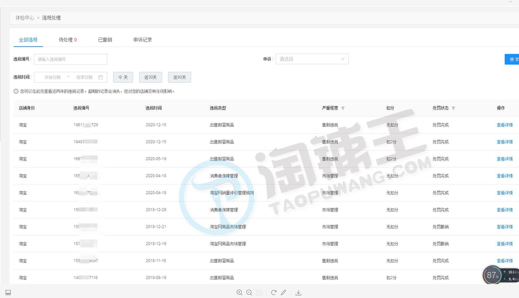Click the 违规编号 input field
This screenshot has width=519, height=298.
click(70, 59)
